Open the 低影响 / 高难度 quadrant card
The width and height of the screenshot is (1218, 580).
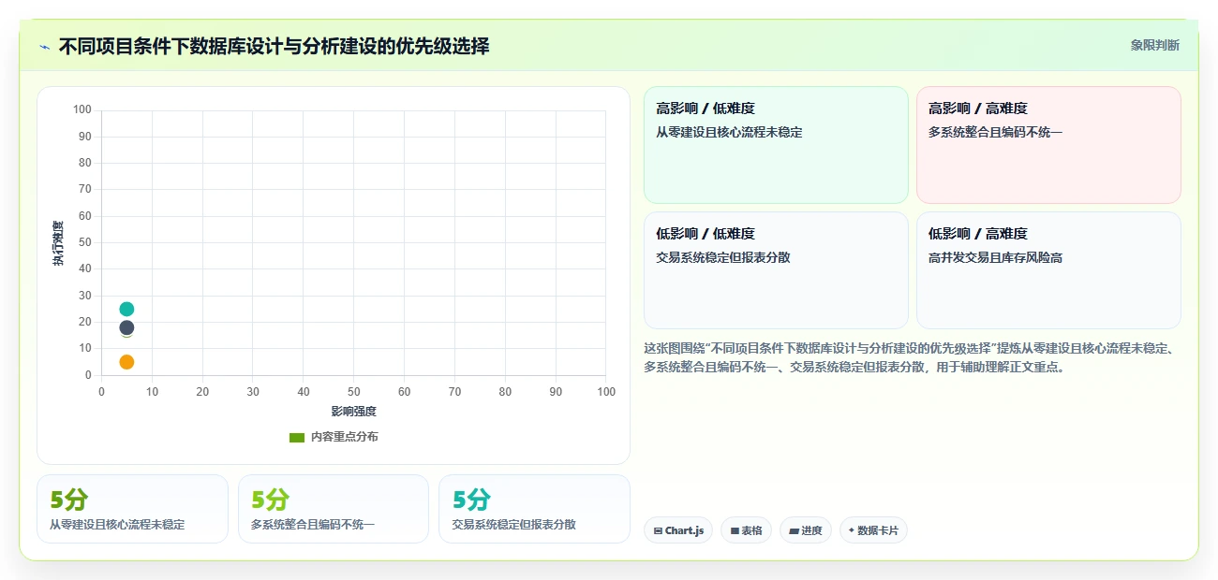click(x=1048, y=270)
